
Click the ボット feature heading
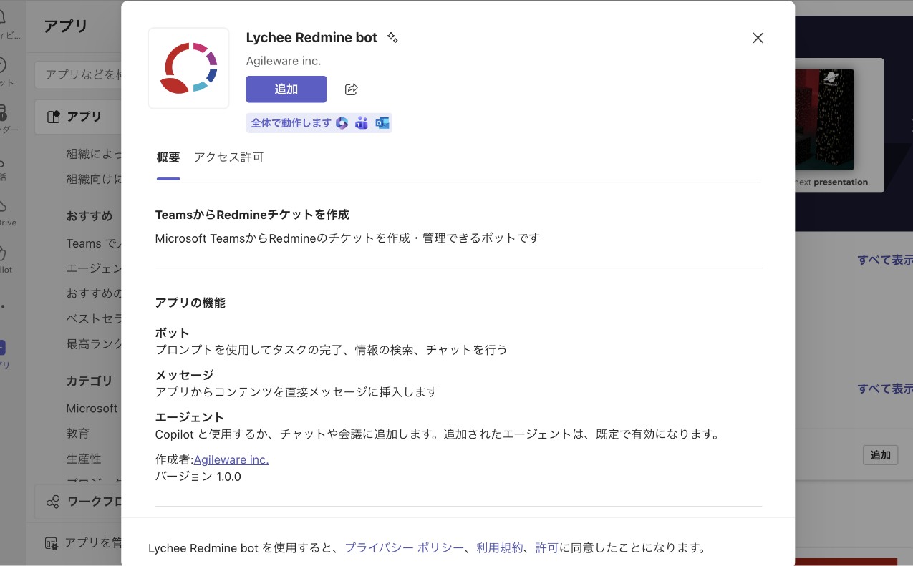(173, 333)
